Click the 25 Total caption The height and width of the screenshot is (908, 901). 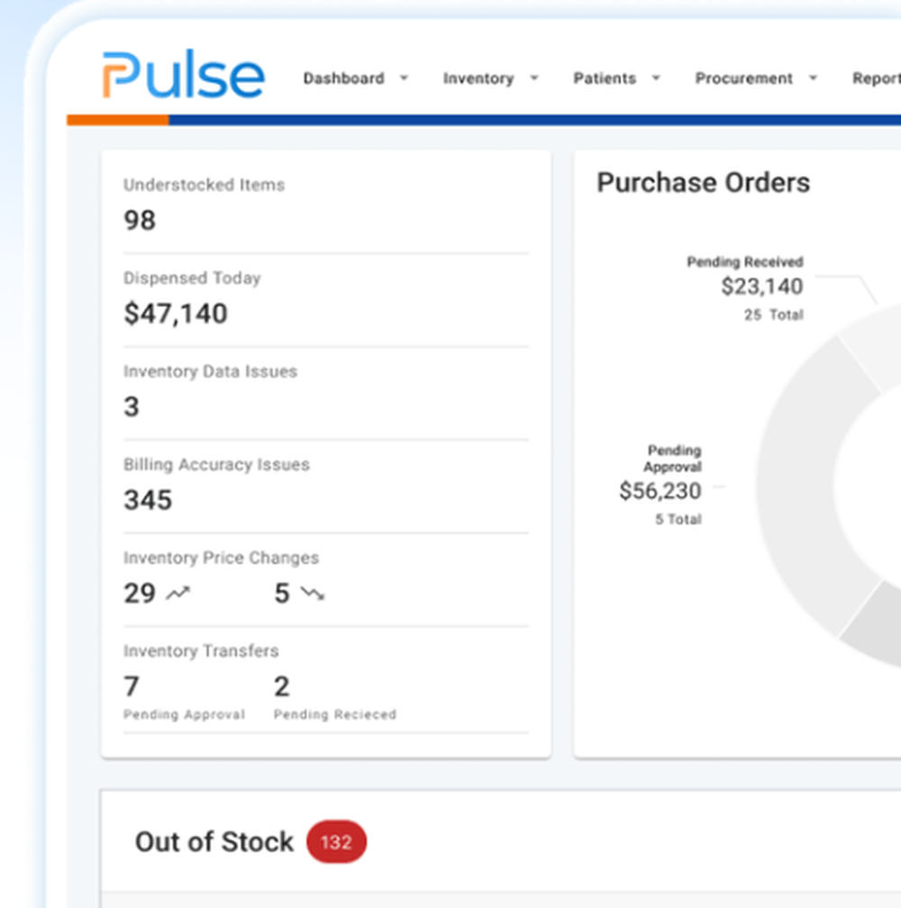pos(774,314)
